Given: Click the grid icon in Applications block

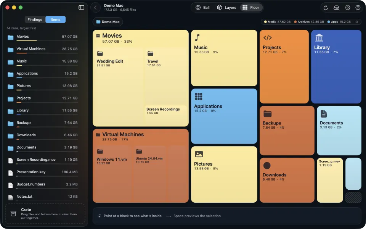Looking at the screenshot, I should tap(199, 97).
